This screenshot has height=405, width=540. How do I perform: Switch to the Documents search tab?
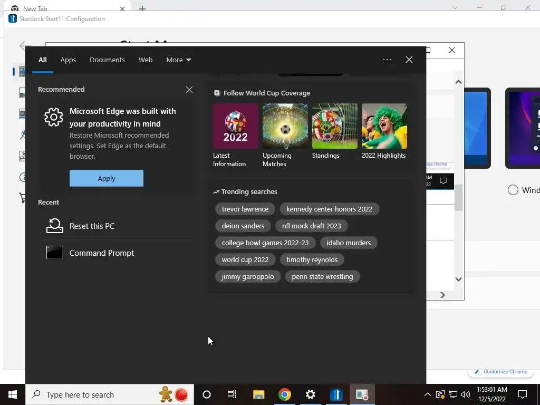click(x=107, y=60)
